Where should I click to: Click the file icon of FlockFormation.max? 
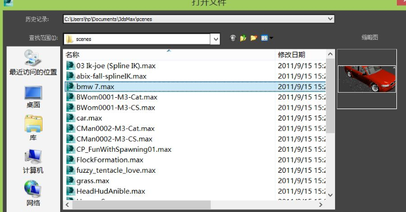click(70, 160)
